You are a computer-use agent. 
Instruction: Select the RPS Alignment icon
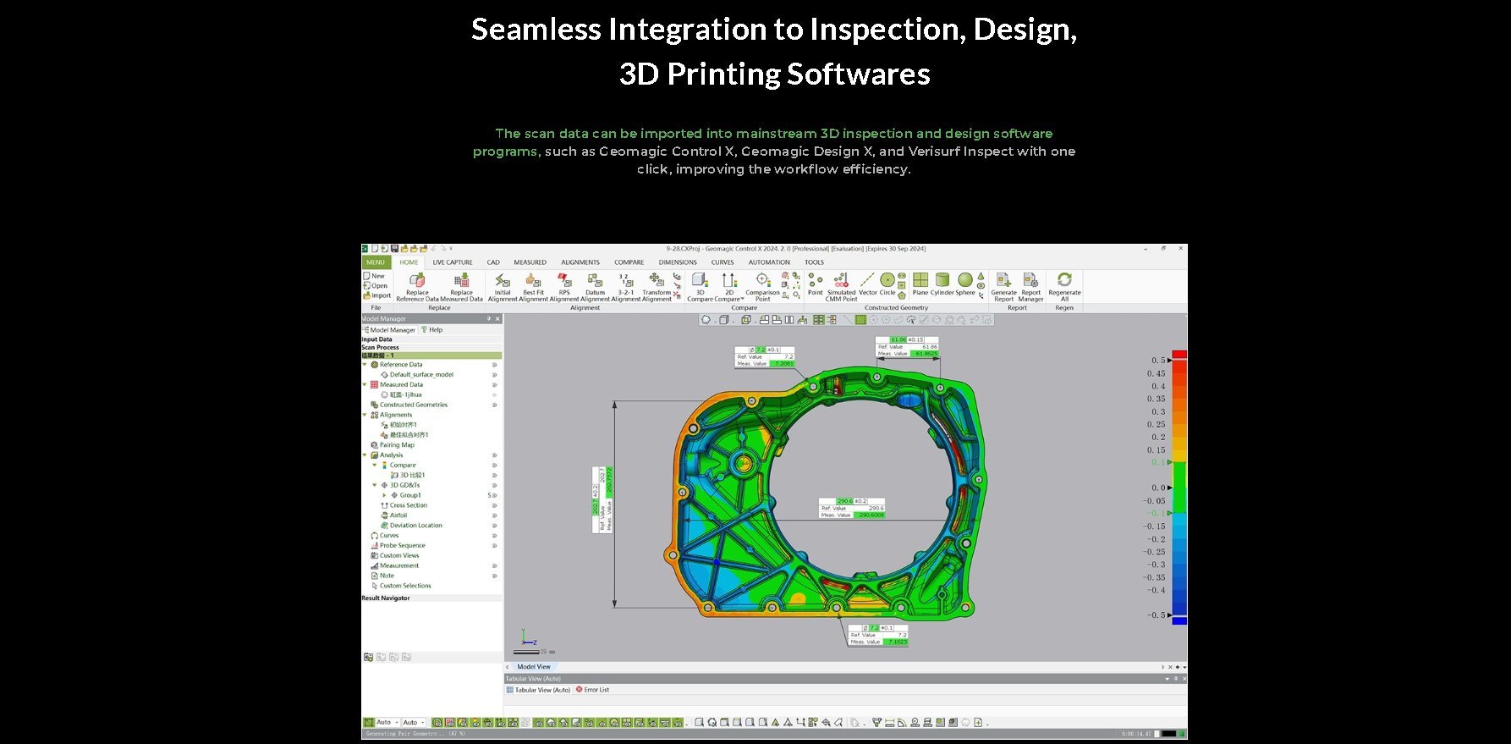point(564,284)
